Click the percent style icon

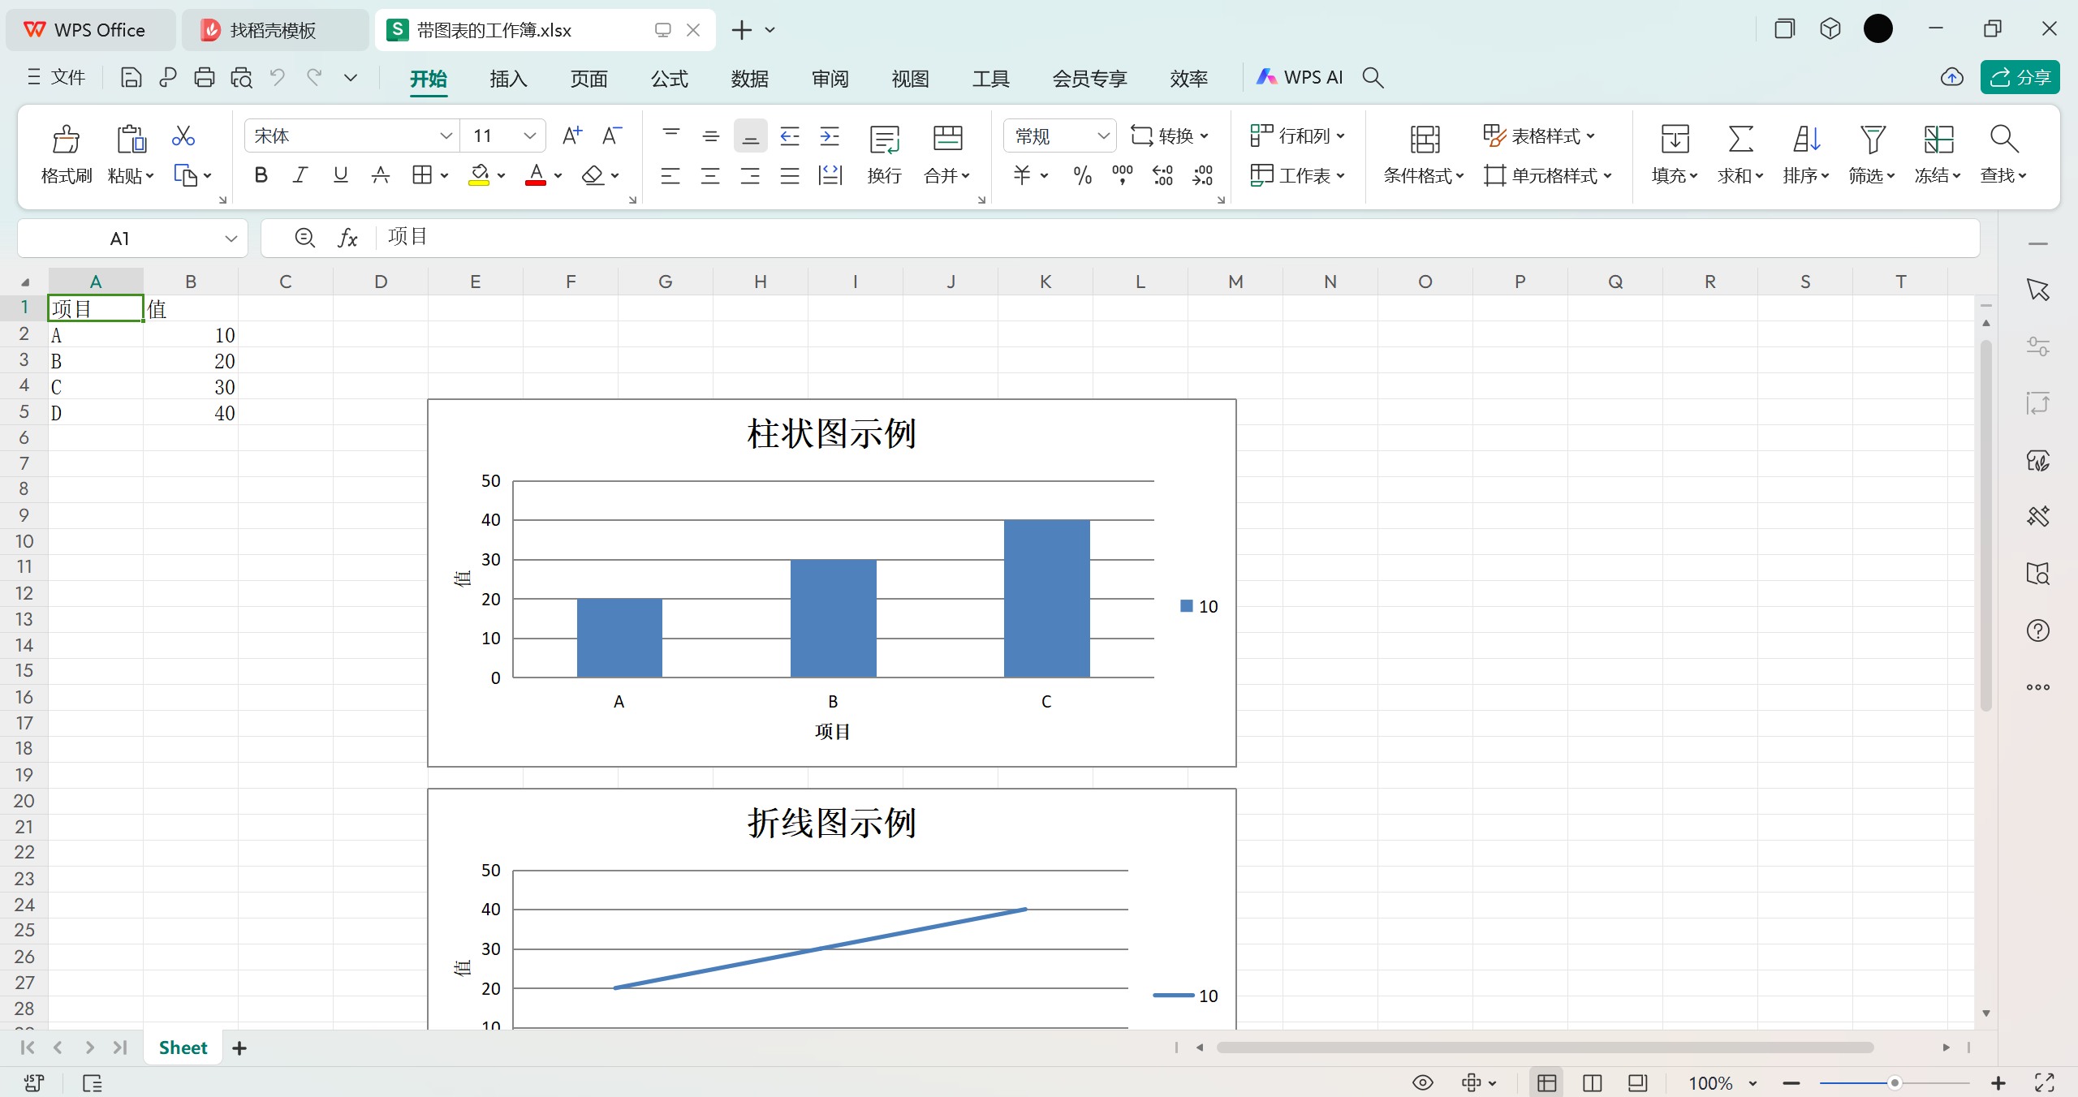tap(1082, 175)
